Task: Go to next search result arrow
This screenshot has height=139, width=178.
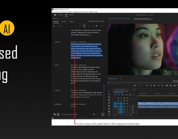Action: (x=76, y=26)
